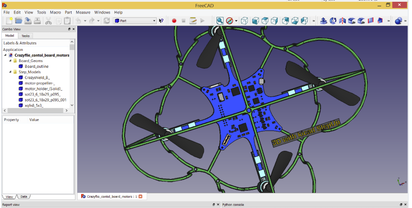The width and height of the screenshot is (412, 208).
Task: Switch to the Data property tab
Action: tap(24, 196)
